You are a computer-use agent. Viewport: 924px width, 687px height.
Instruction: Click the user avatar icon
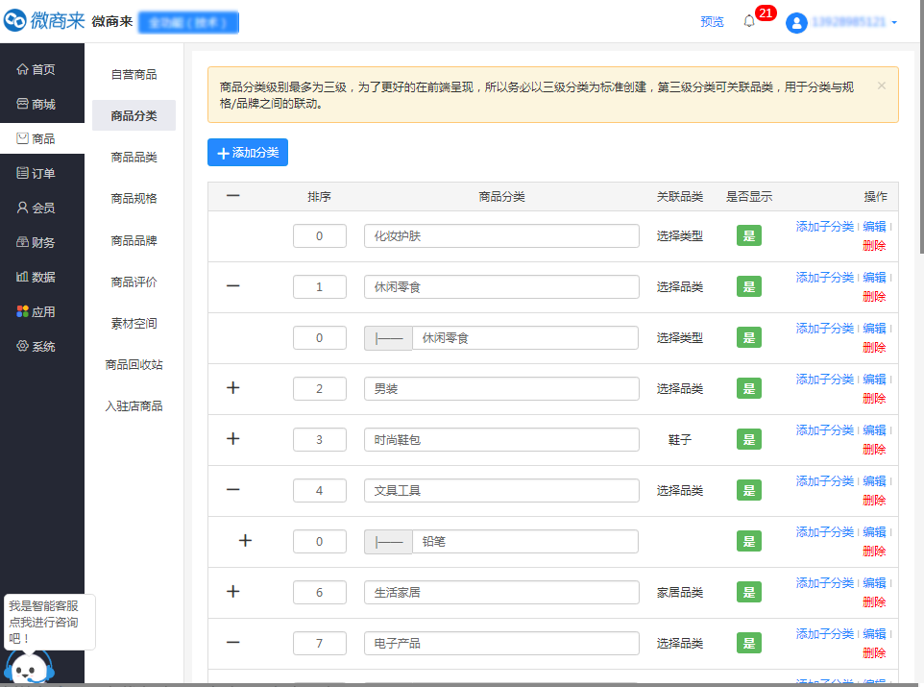(x=796, y=22)
